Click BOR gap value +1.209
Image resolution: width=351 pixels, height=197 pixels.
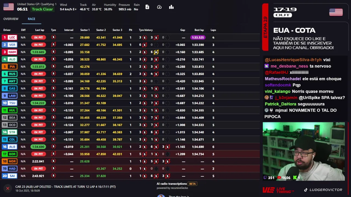pos(180,154)
